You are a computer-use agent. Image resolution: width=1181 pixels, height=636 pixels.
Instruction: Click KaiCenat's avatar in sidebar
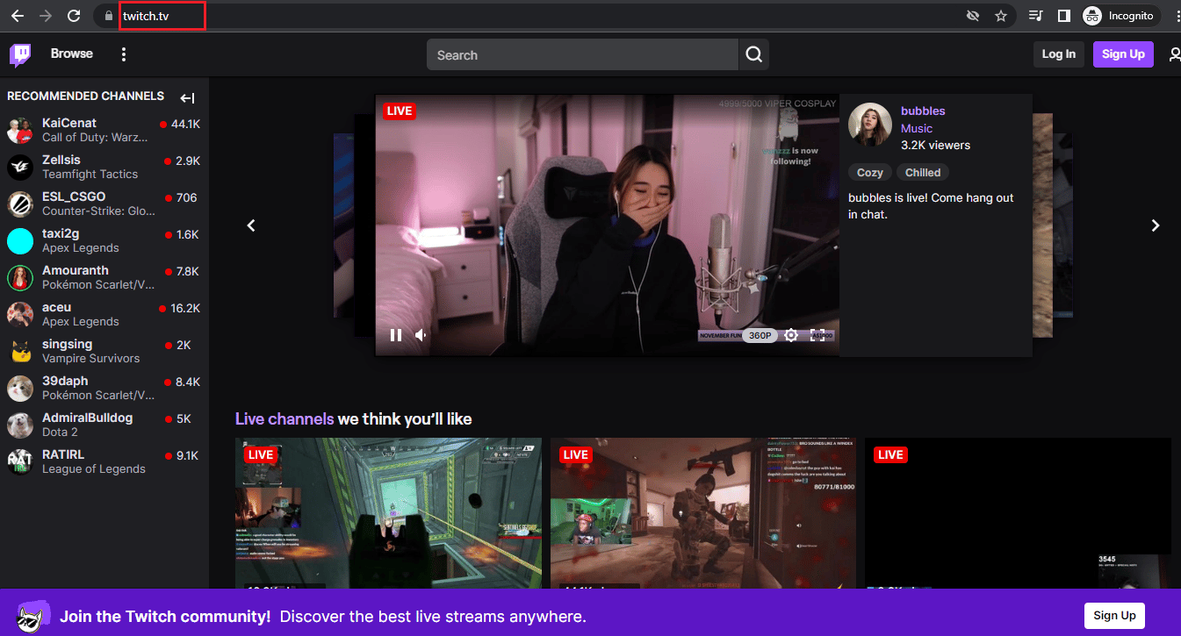[x=20, y=130]
